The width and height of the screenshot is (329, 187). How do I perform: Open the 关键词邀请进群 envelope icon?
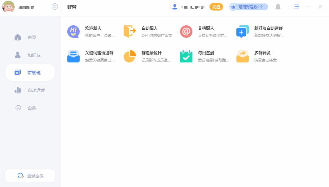point(73,56)
